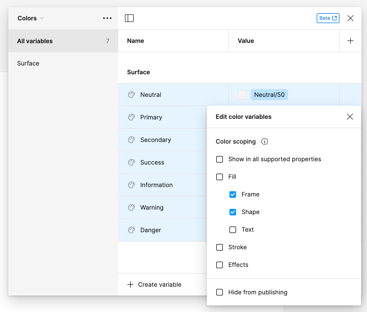Open the collection options menu
This screenshot has width=367, height=312.
click(107, 18)
